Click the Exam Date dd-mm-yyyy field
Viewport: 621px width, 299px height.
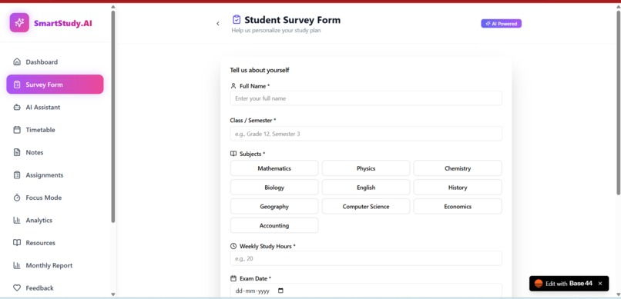pyautogui.click(x=366, y=291)
